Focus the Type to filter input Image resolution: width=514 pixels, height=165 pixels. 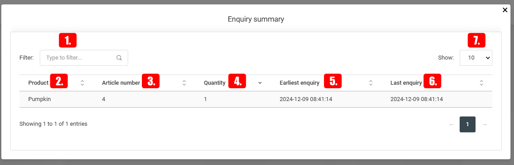point(84,58)
